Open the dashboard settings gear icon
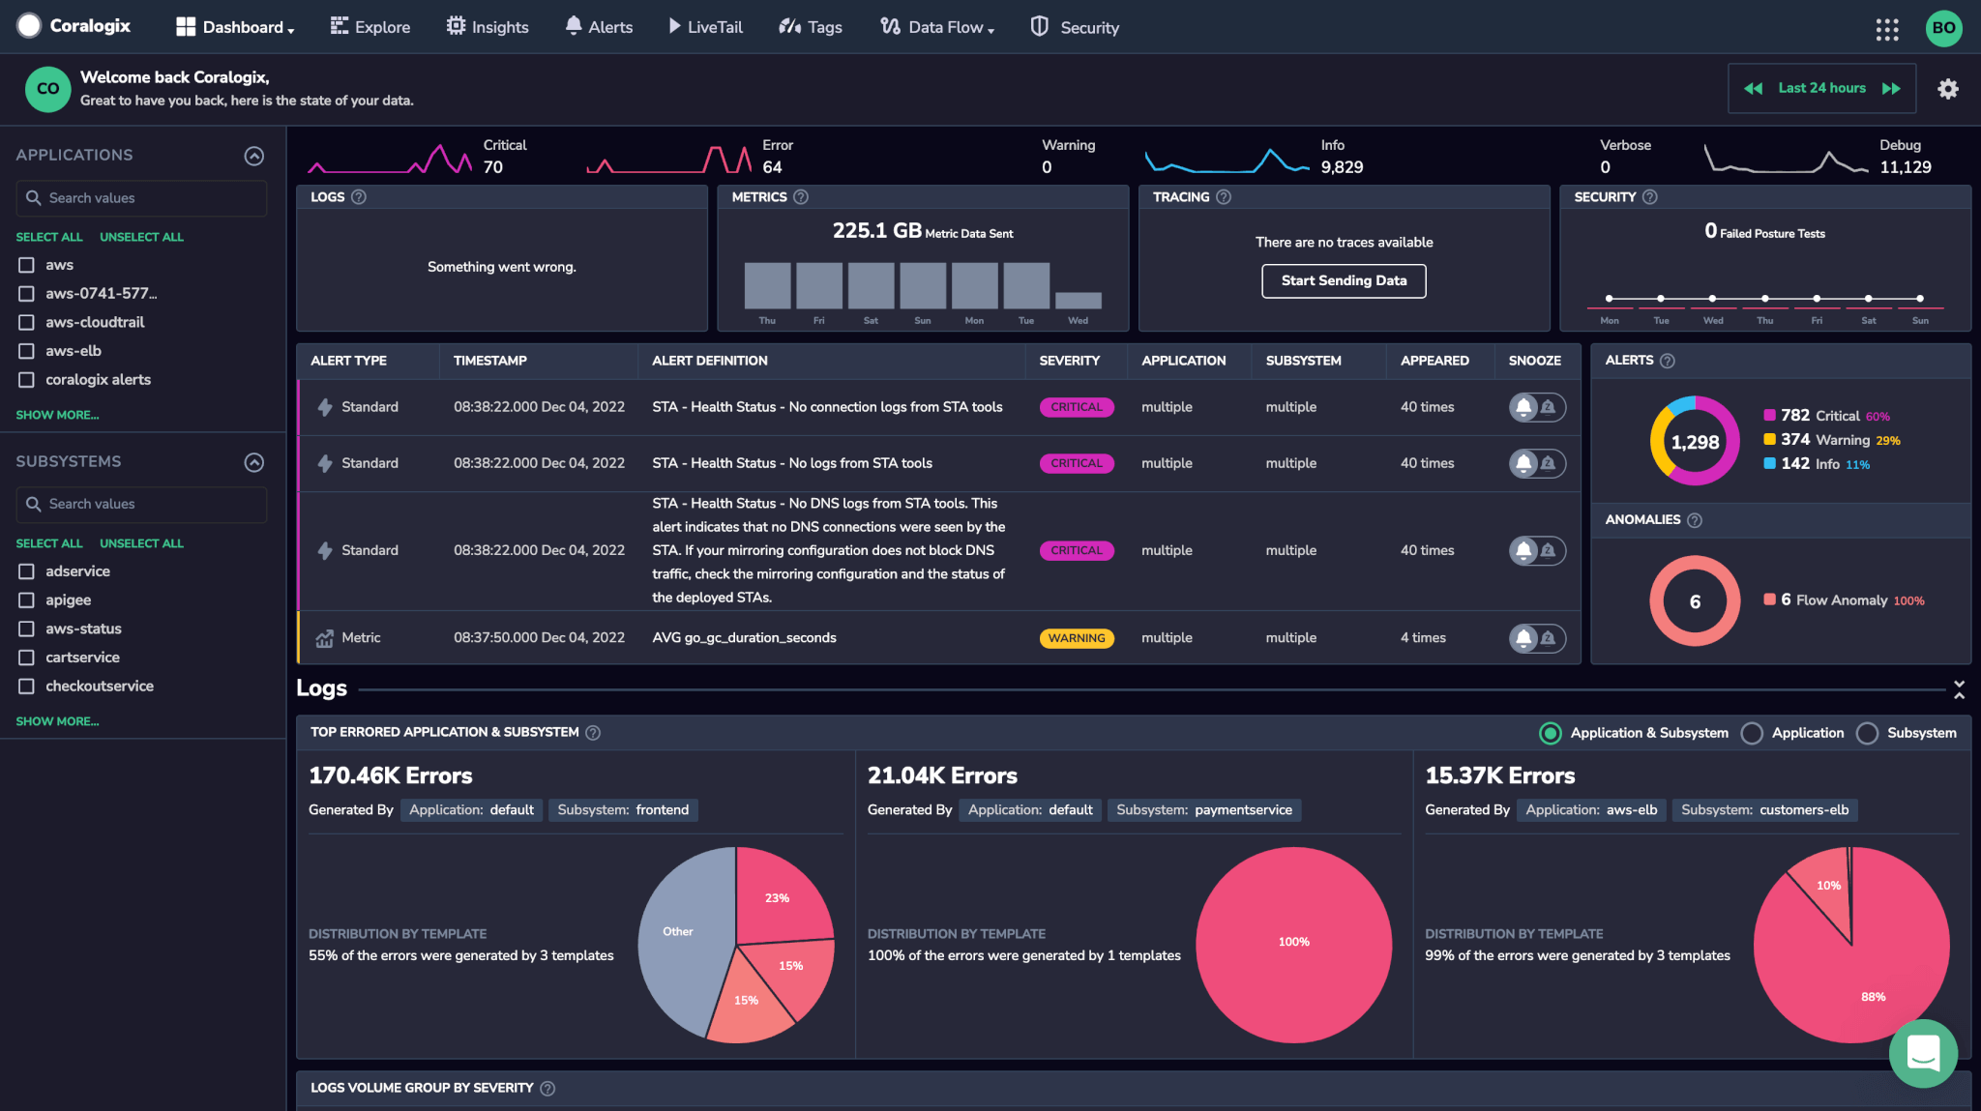The width and height of the screenshot is (1981, 1111). coord(1947,89)
